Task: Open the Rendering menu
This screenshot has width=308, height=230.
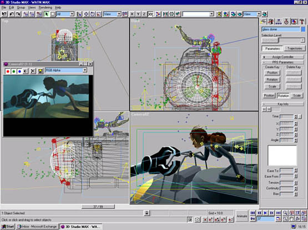Action: click(46, 7)
